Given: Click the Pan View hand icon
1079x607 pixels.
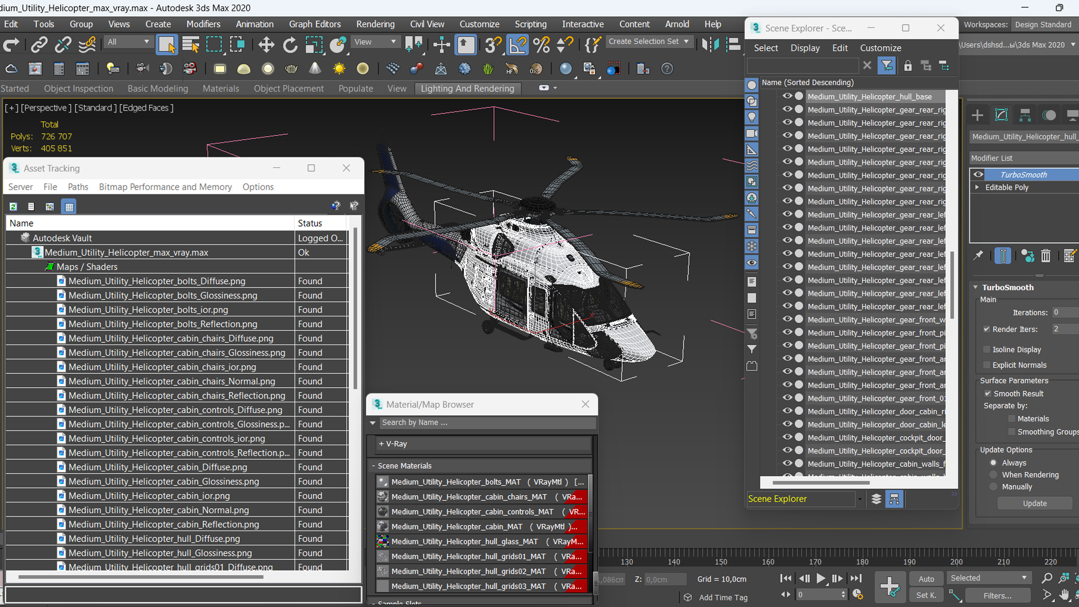Looking at the screenshot, I should (x=1064, y=595).
